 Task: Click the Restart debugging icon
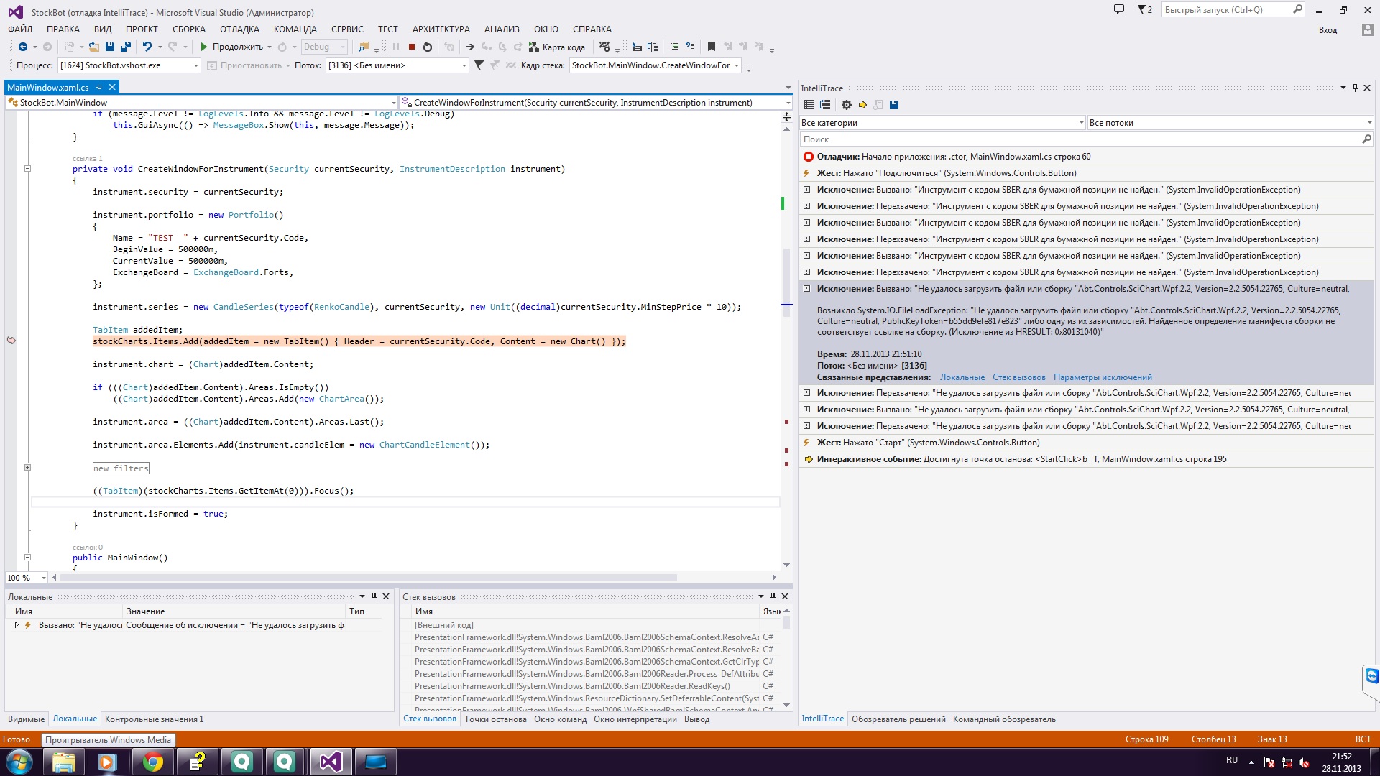(428, 47)
